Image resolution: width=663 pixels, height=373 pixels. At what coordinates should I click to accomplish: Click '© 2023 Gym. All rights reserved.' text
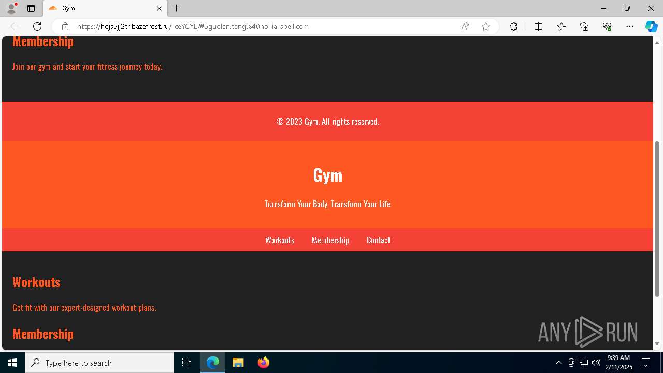pyautogui.click(x=328, y=122)
